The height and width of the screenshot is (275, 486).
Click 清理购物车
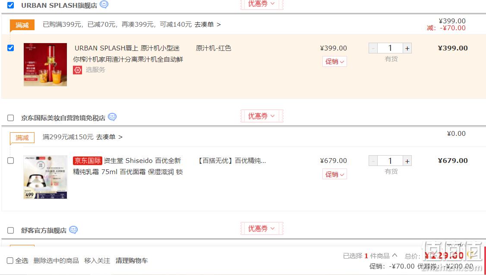pos(132,261)
